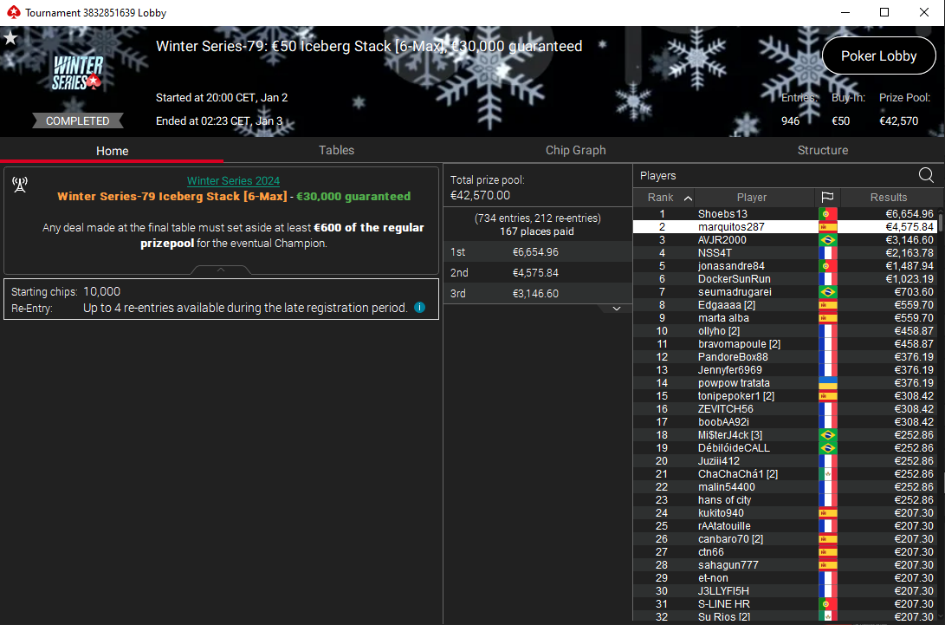This screenshot has width=945, height=625.
Task: Switch to the Home tab
Action: pos(112,151)
